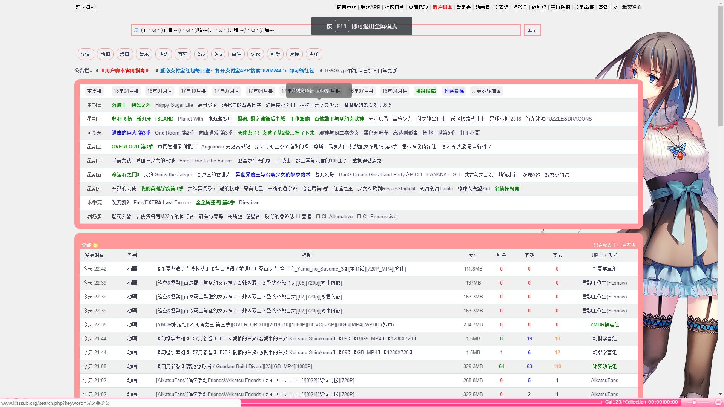Viewport: 724px width, 407px height.
Task: Open the Gundam Build Divers [23] torrent title
Action: tap(234, 366)
